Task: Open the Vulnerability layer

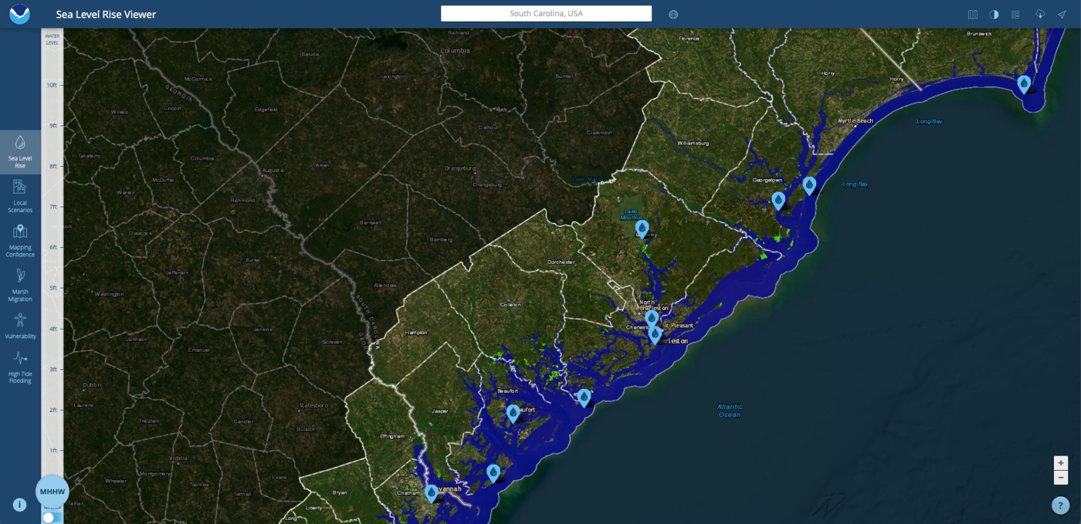Action: point(20,326)
